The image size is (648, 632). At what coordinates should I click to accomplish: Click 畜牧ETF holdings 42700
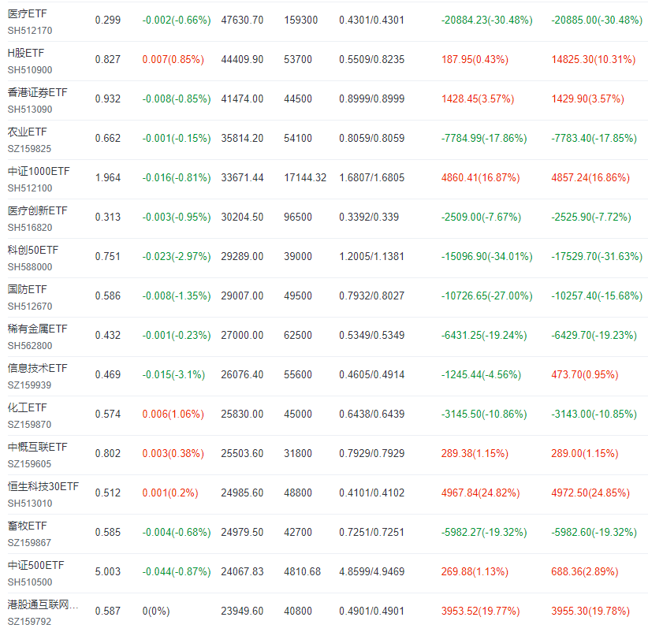297,532
